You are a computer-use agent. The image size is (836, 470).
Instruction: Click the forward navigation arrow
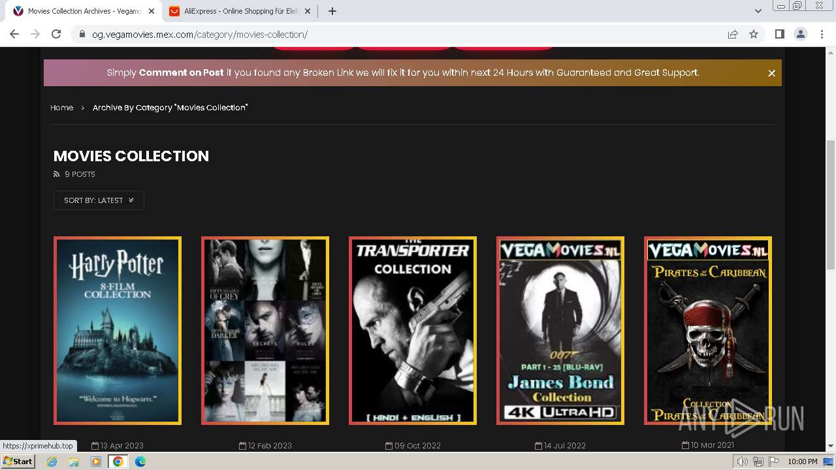(35, 34)
